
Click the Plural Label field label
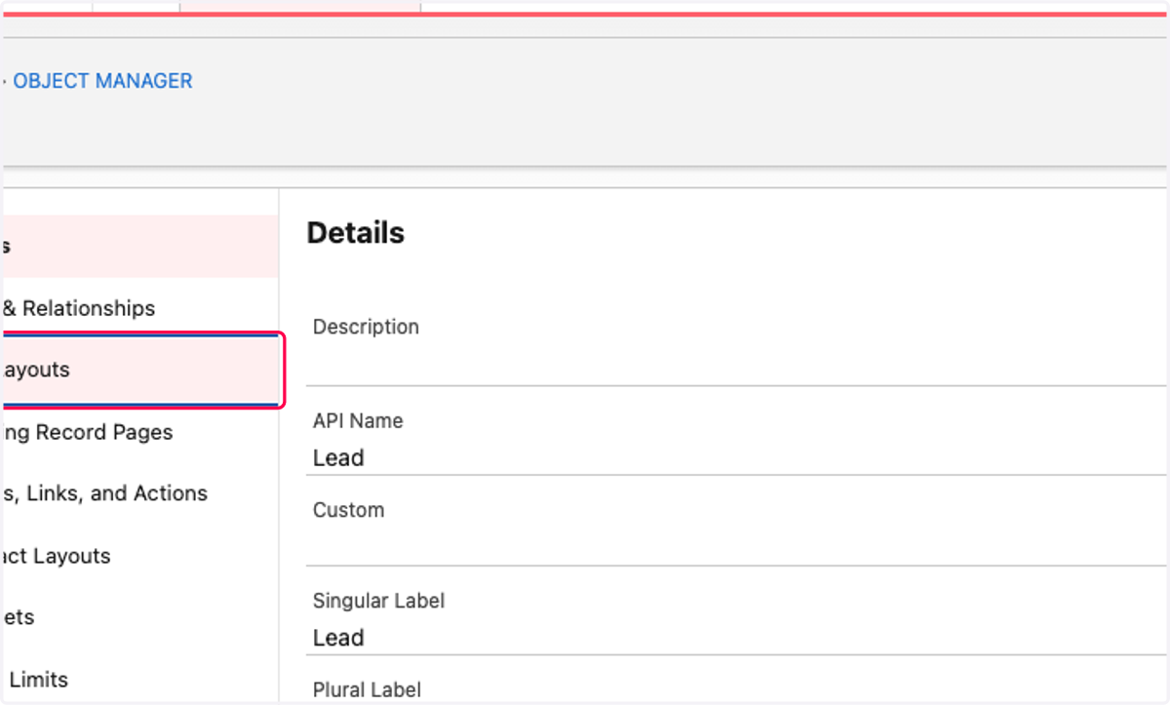click(367, 689)
